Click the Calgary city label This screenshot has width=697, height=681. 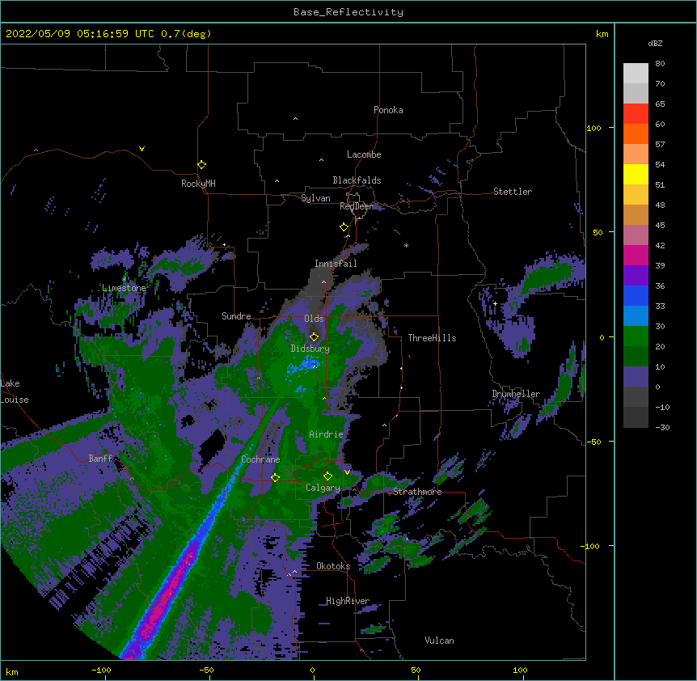(323, 488)
